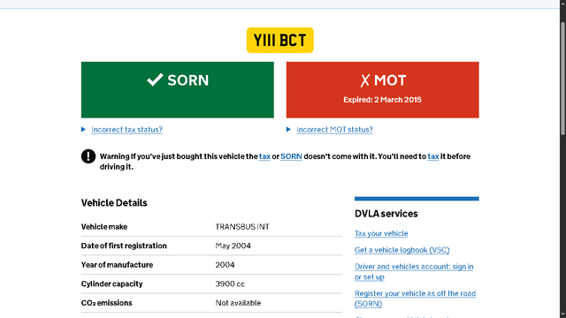The width and height of the screenshot is (566, 318).
Task: Click the white checkmark icon beside SORN
Action: (156, 79)
